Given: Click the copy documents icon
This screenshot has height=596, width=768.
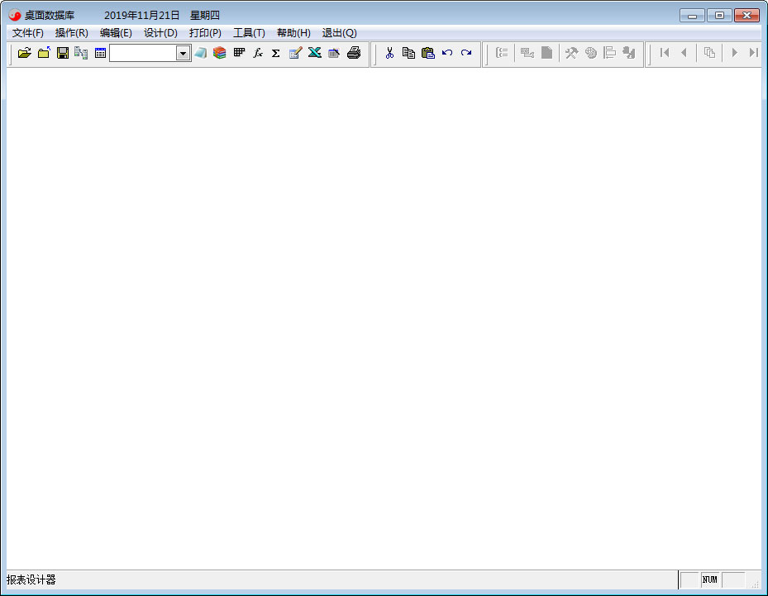Looking at the screenshot, I should [408, 53].
